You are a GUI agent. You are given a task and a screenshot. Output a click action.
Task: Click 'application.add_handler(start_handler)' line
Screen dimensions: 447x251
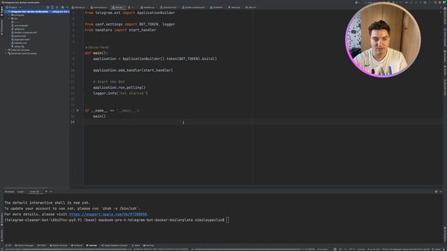coord(133,70)
